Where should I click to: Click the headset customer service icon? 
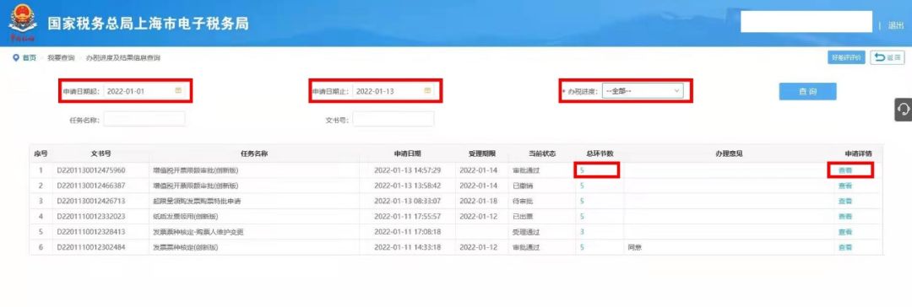click(x=904, y=110)
